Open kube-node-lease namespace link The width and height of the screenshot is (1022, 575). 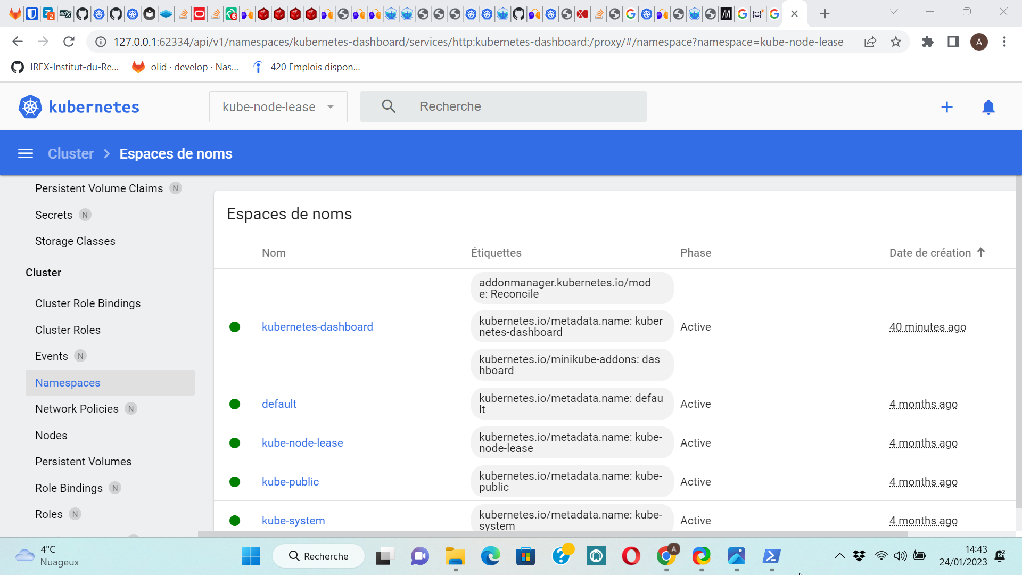point(302,443)
